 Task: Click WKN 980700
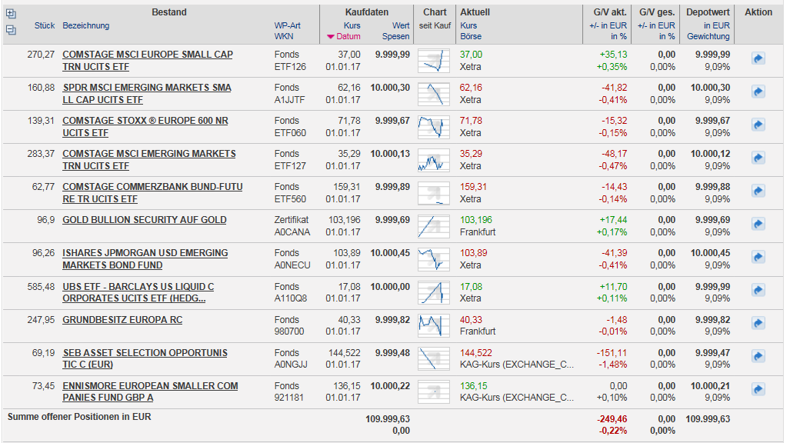click(289, 331)
